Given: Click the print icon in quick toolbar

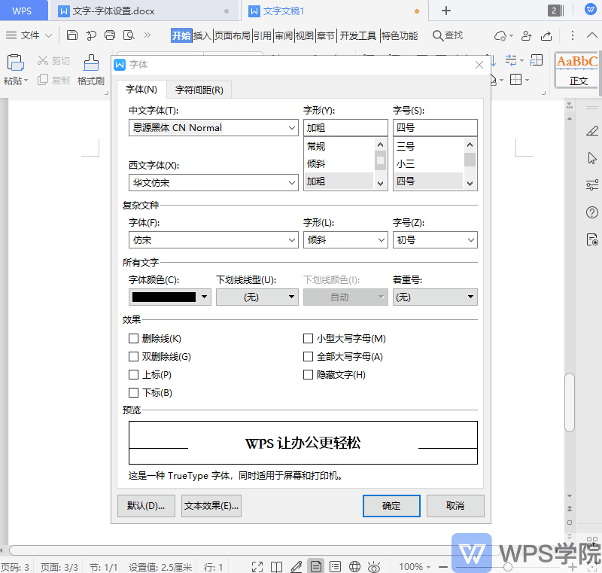Looking at the screenshot, I should (110, 35).
